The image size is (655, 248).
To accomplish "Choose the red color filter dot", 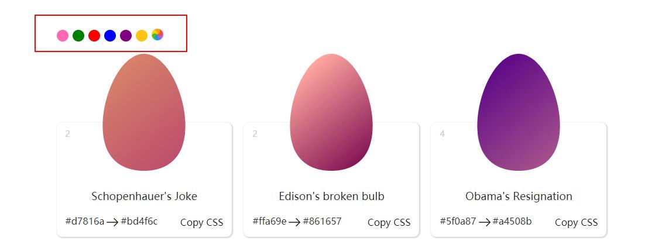I will [94, 36].
